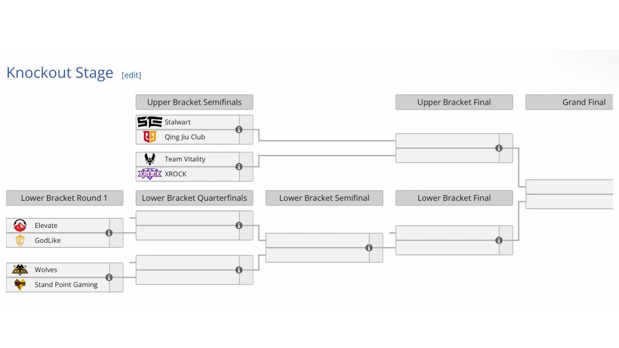Click the Lower Bracket Quarterfinals header

[x=194, y=198]
